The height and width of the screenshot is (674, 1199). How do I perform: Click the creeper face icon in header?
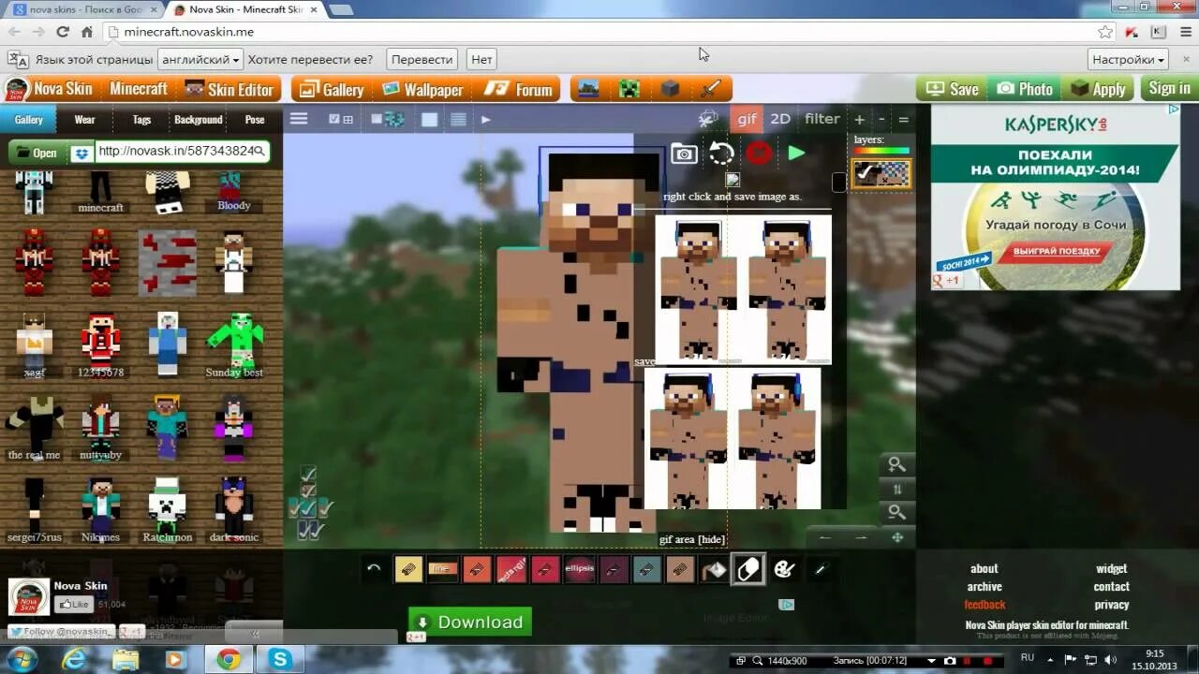point(629,90)
